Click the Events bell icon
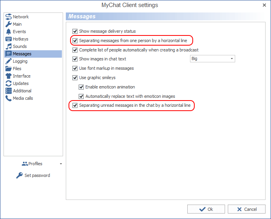Image resolution: width=271 pixels, height=219 pixels. 8,32
